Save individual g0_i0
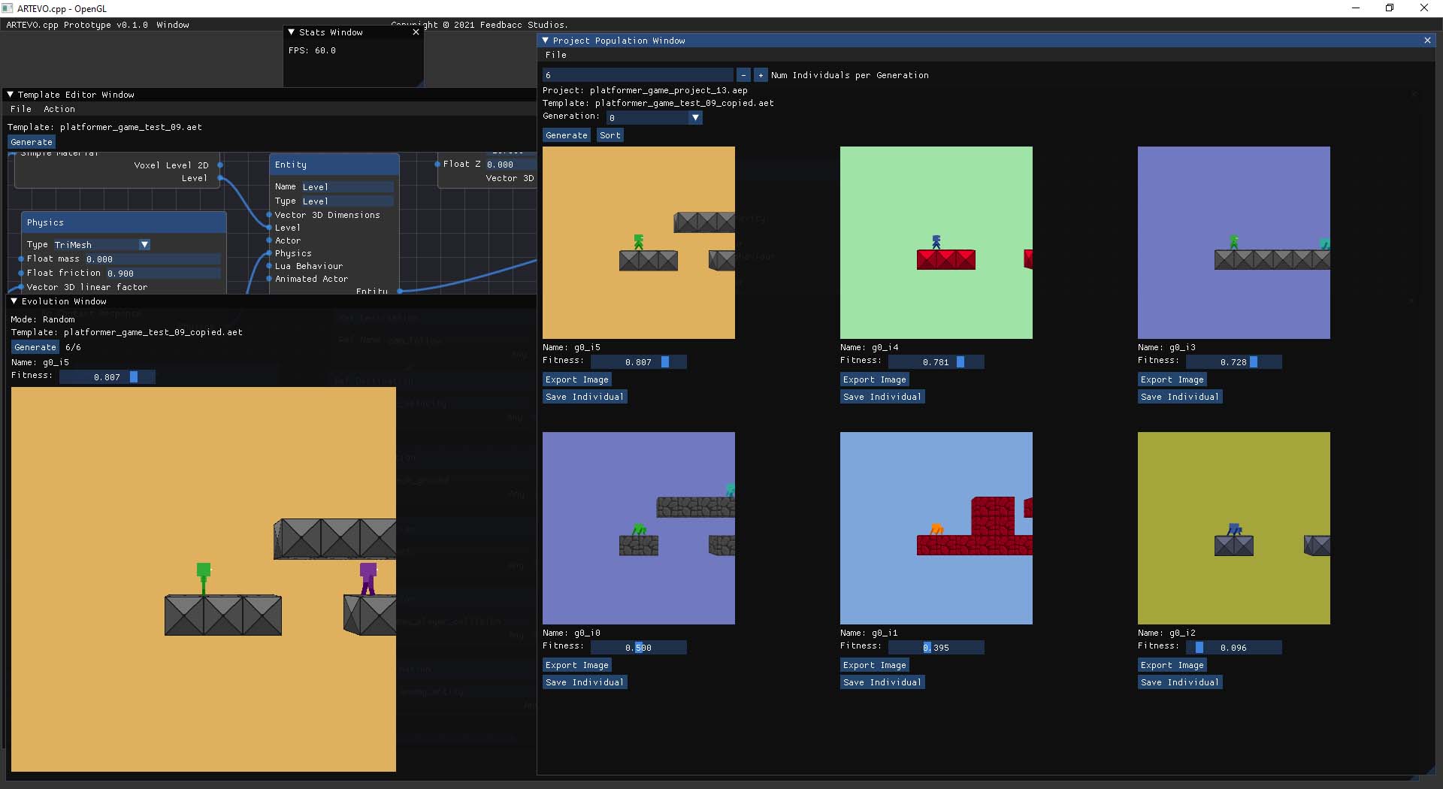 pyautogui.click(x=585, y=682)
